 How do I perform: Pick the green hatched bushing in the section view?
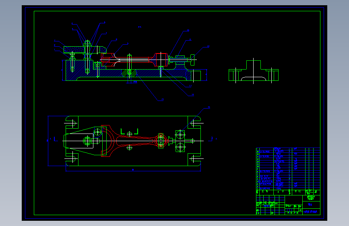pos(129,73)
